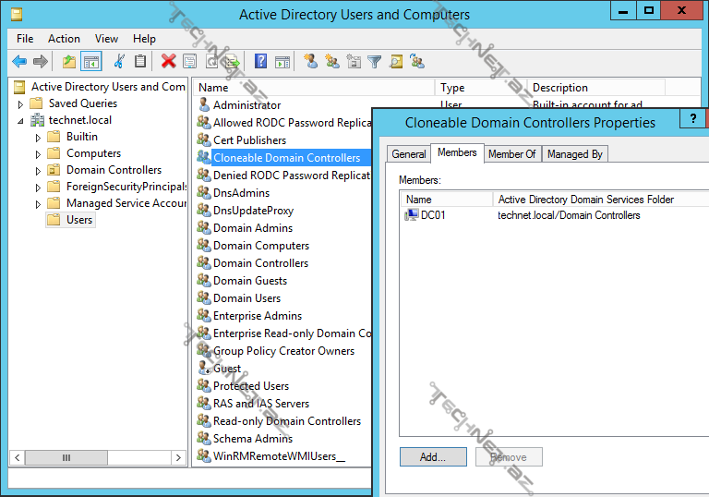Toggle show/hide console tree button
Image resolution: width=709 pixels, height=497 pixels.
coord(90,61)
